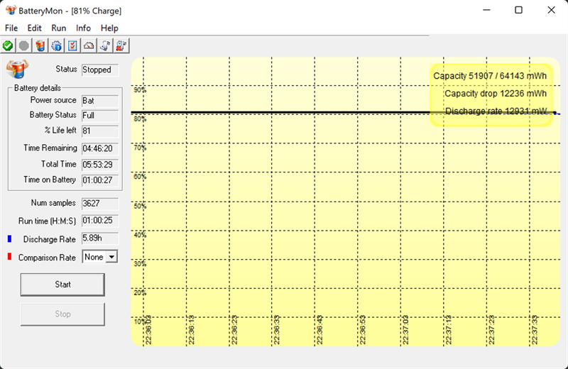Click the muscular battery logo image
Image resolution: width=568 pixels, height=369 pixels.
[x=18, y=69]
